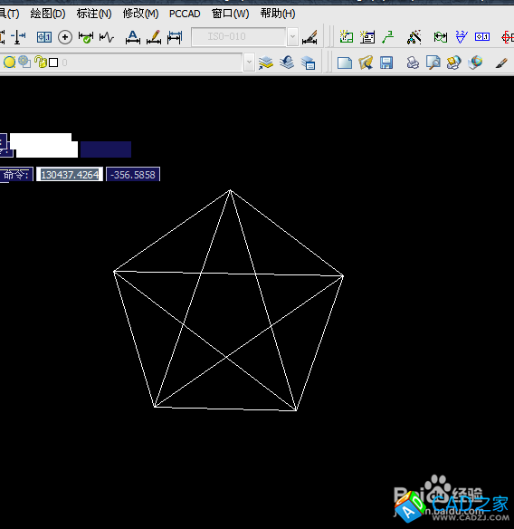Toggle the layer lock padlock icon
This screenshot has height=529, width=514.
[41, 63]
